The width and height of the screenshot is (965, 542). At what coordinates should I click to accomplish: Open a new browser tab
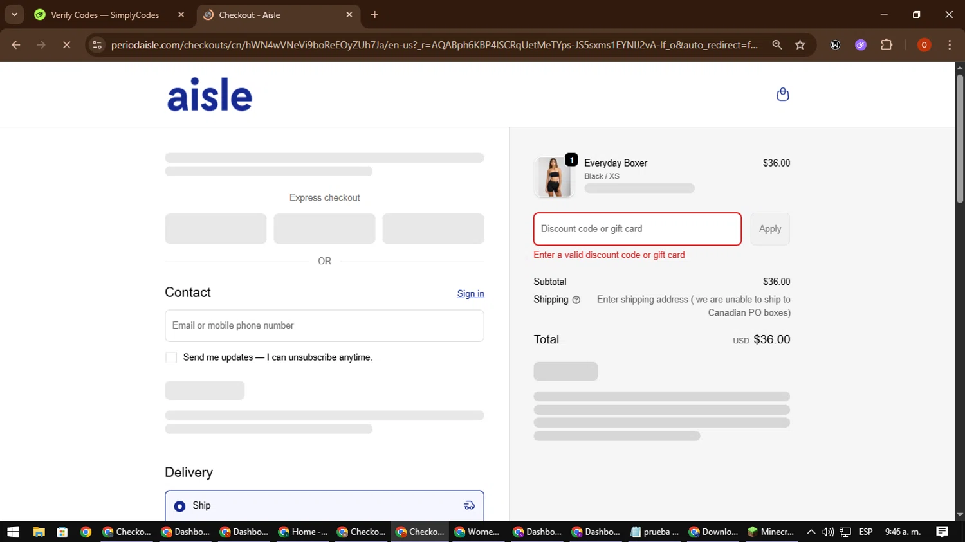tap(374, 15)
